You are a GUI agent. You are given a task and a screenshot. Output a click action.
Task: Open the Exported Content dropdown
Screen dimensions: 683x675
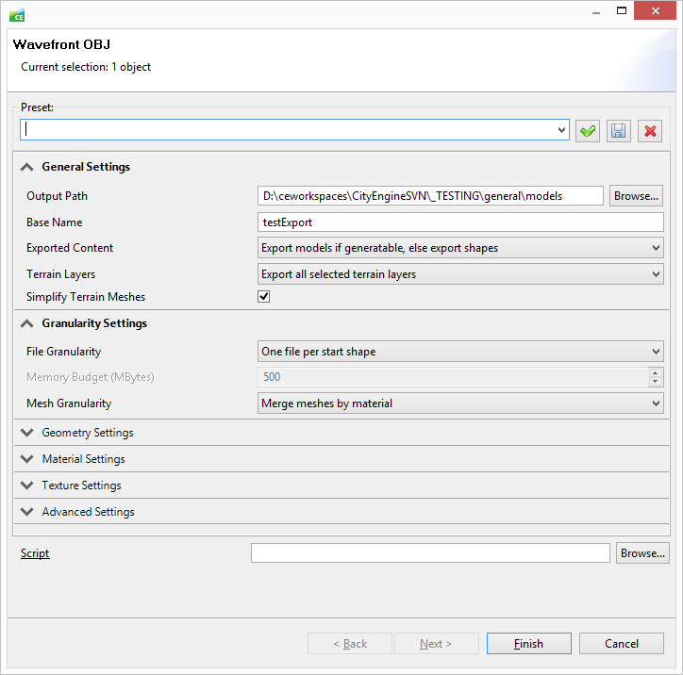point(460,248)
